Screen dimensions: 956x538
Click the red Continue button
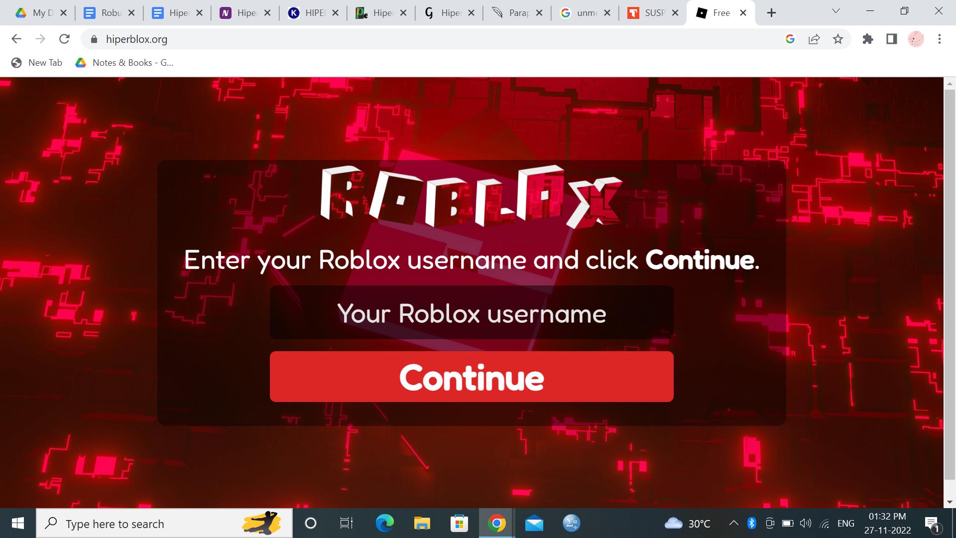tap(472, 377)
